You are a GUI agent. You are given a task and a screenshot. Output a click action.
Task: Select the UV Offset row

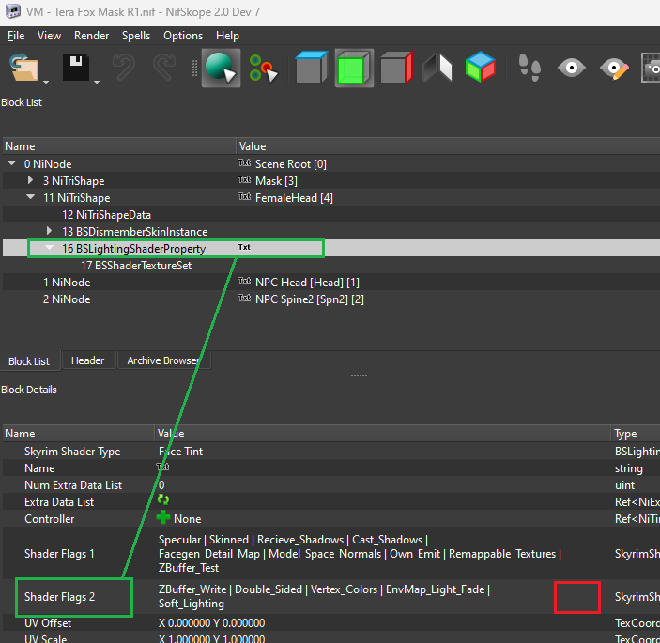(x=331, y=623)
